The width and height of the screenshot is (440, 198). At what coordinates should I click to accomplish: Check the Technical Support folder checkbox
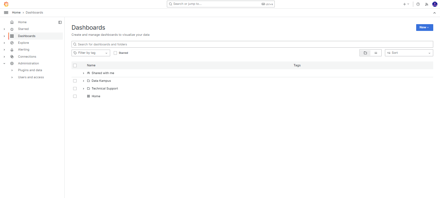pyautogui.click(x=75, y=89)
